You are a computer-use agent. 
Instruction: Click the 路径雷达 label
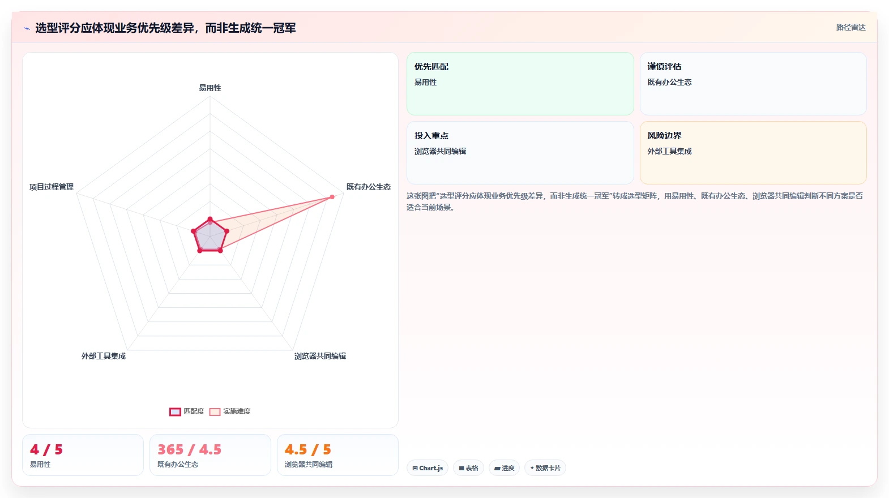[x=850, y=27]
